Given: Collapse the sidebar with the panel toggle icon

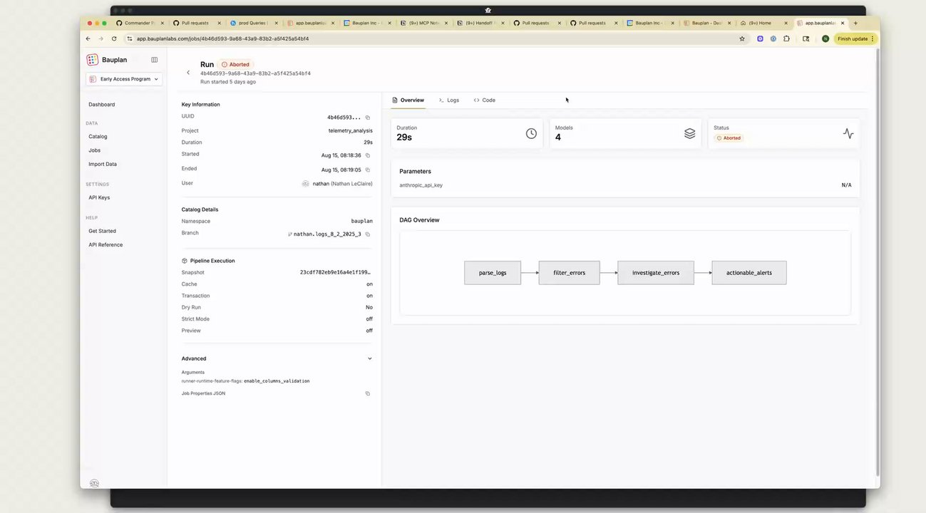Looking at the screenshot, I should [x=154, y=60].
